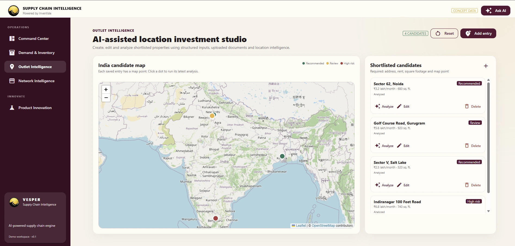Delete Sector V, Salt Lake entry
This screenshot has height=246, width=515.
(473, 185)
